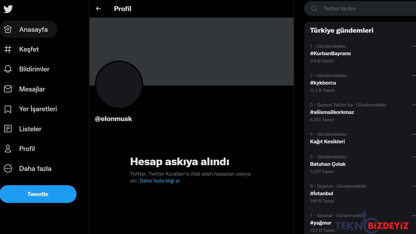Image resolution: width=416 pixels, height=234 pixels.
Task: Open Anasayfa from the sidebar
Action: click(29, 29)
